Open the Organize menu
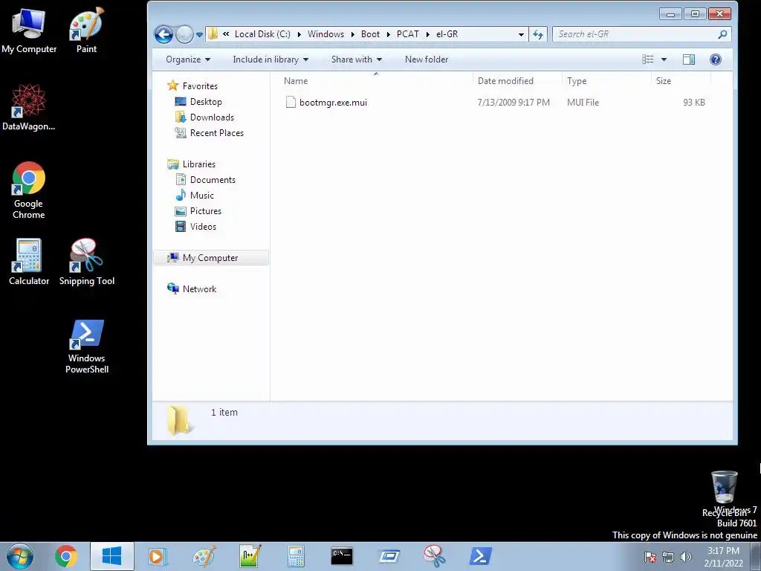 [x=188, y=59]
